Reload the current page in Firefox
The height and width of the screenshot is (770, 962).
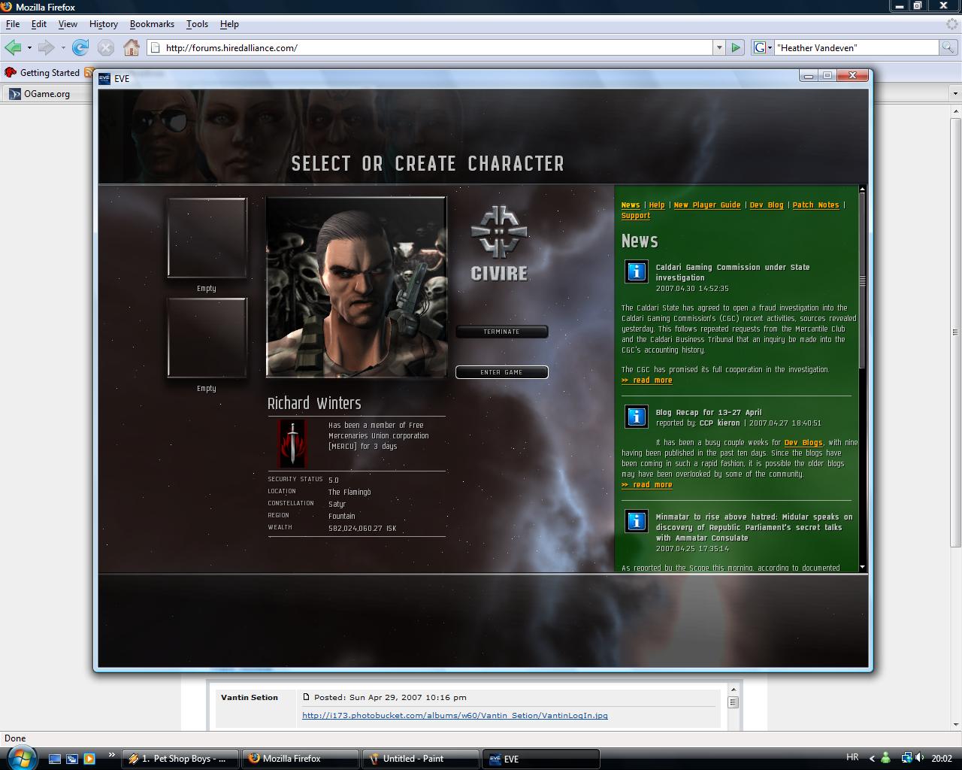[80, 47]
